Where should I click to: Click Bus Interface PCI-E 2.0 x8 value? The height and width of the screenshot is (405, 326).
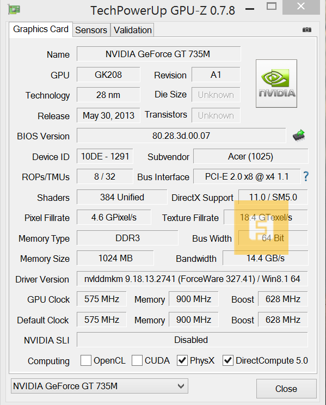point(247,176)
